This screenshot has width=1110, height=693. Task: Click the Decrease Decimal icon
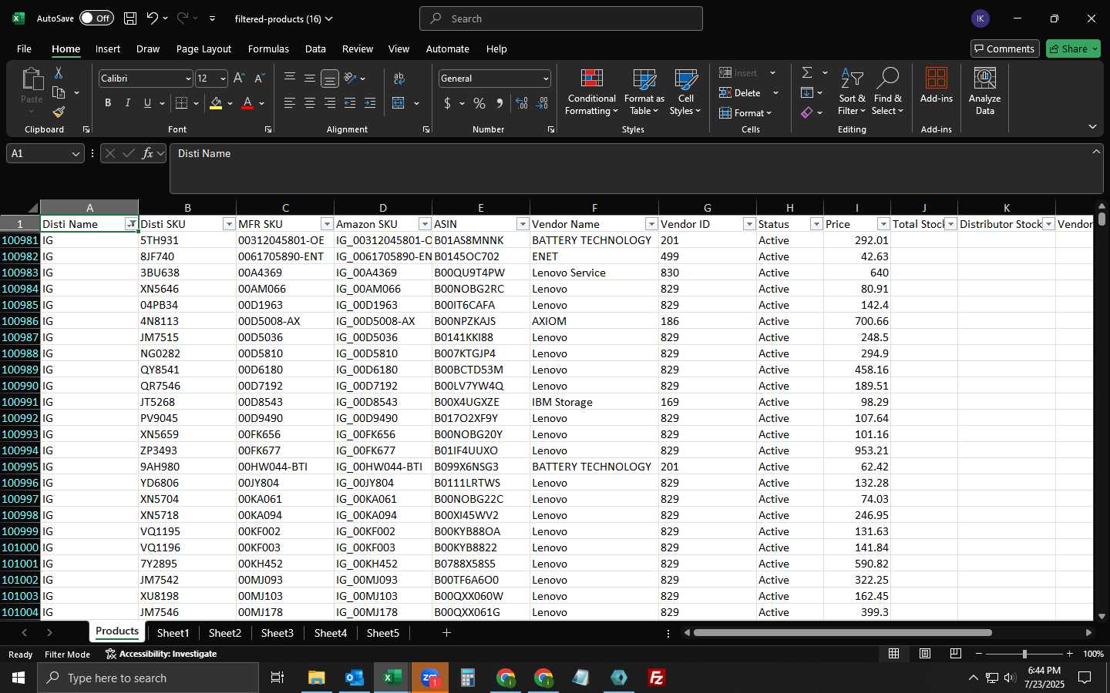[x=542, y=103]
